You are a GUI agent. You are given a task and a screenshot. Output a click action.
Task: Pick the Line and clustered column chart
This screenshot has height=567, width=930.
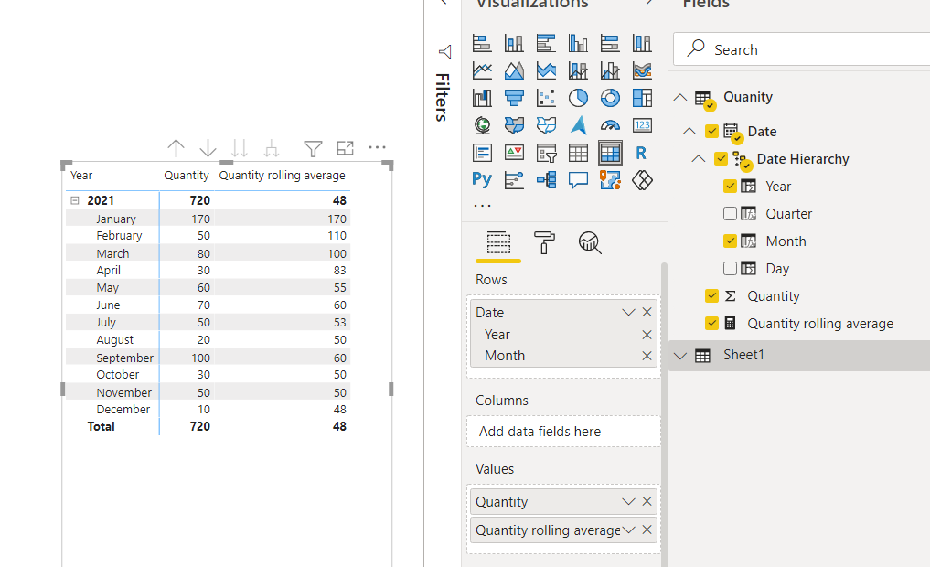pos(610,70)
